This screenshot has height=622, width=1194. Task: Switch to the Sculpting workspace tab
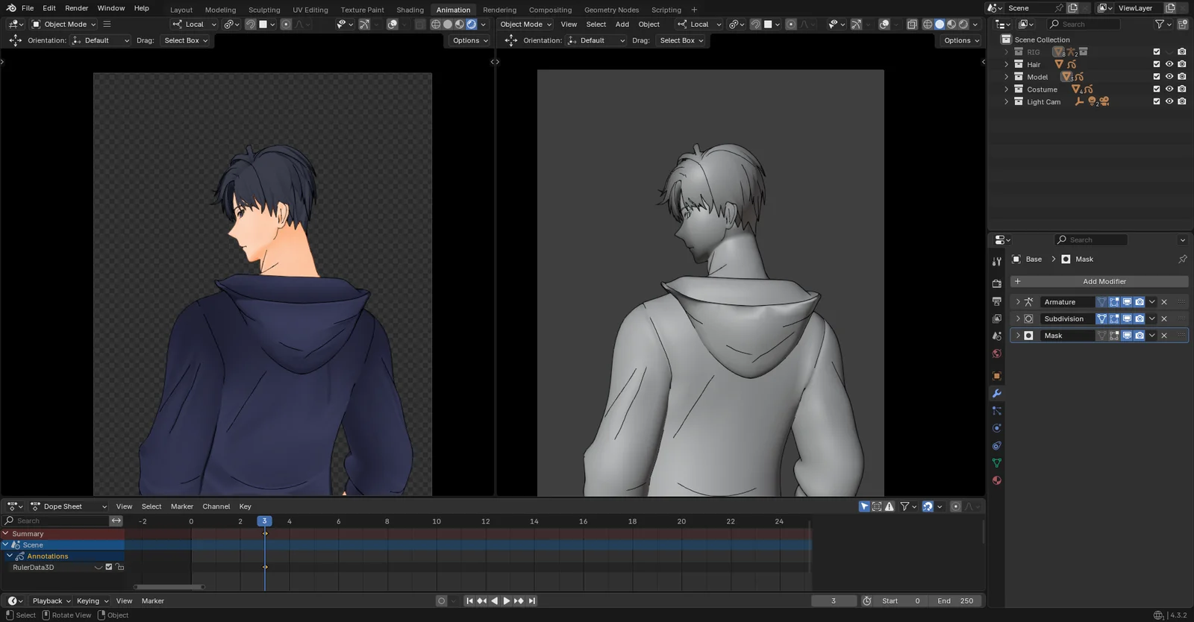coord(264,10)
